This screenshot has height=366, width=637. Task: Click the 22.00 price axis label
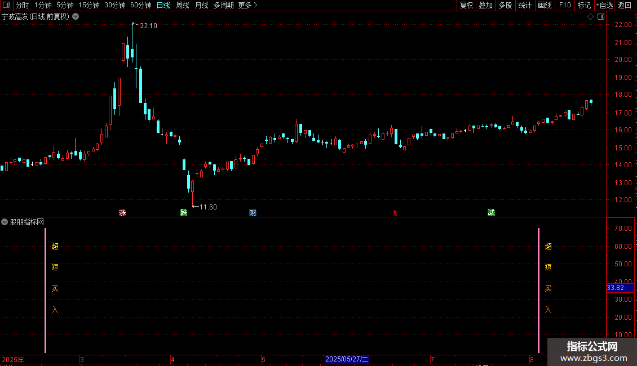623,25
